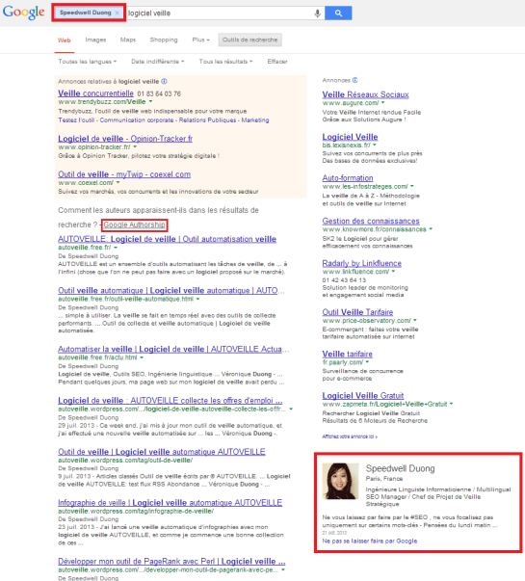Screen dimensions: 525x581
Task: Click the Effacer filter link
Action: (x=277, y=62)
